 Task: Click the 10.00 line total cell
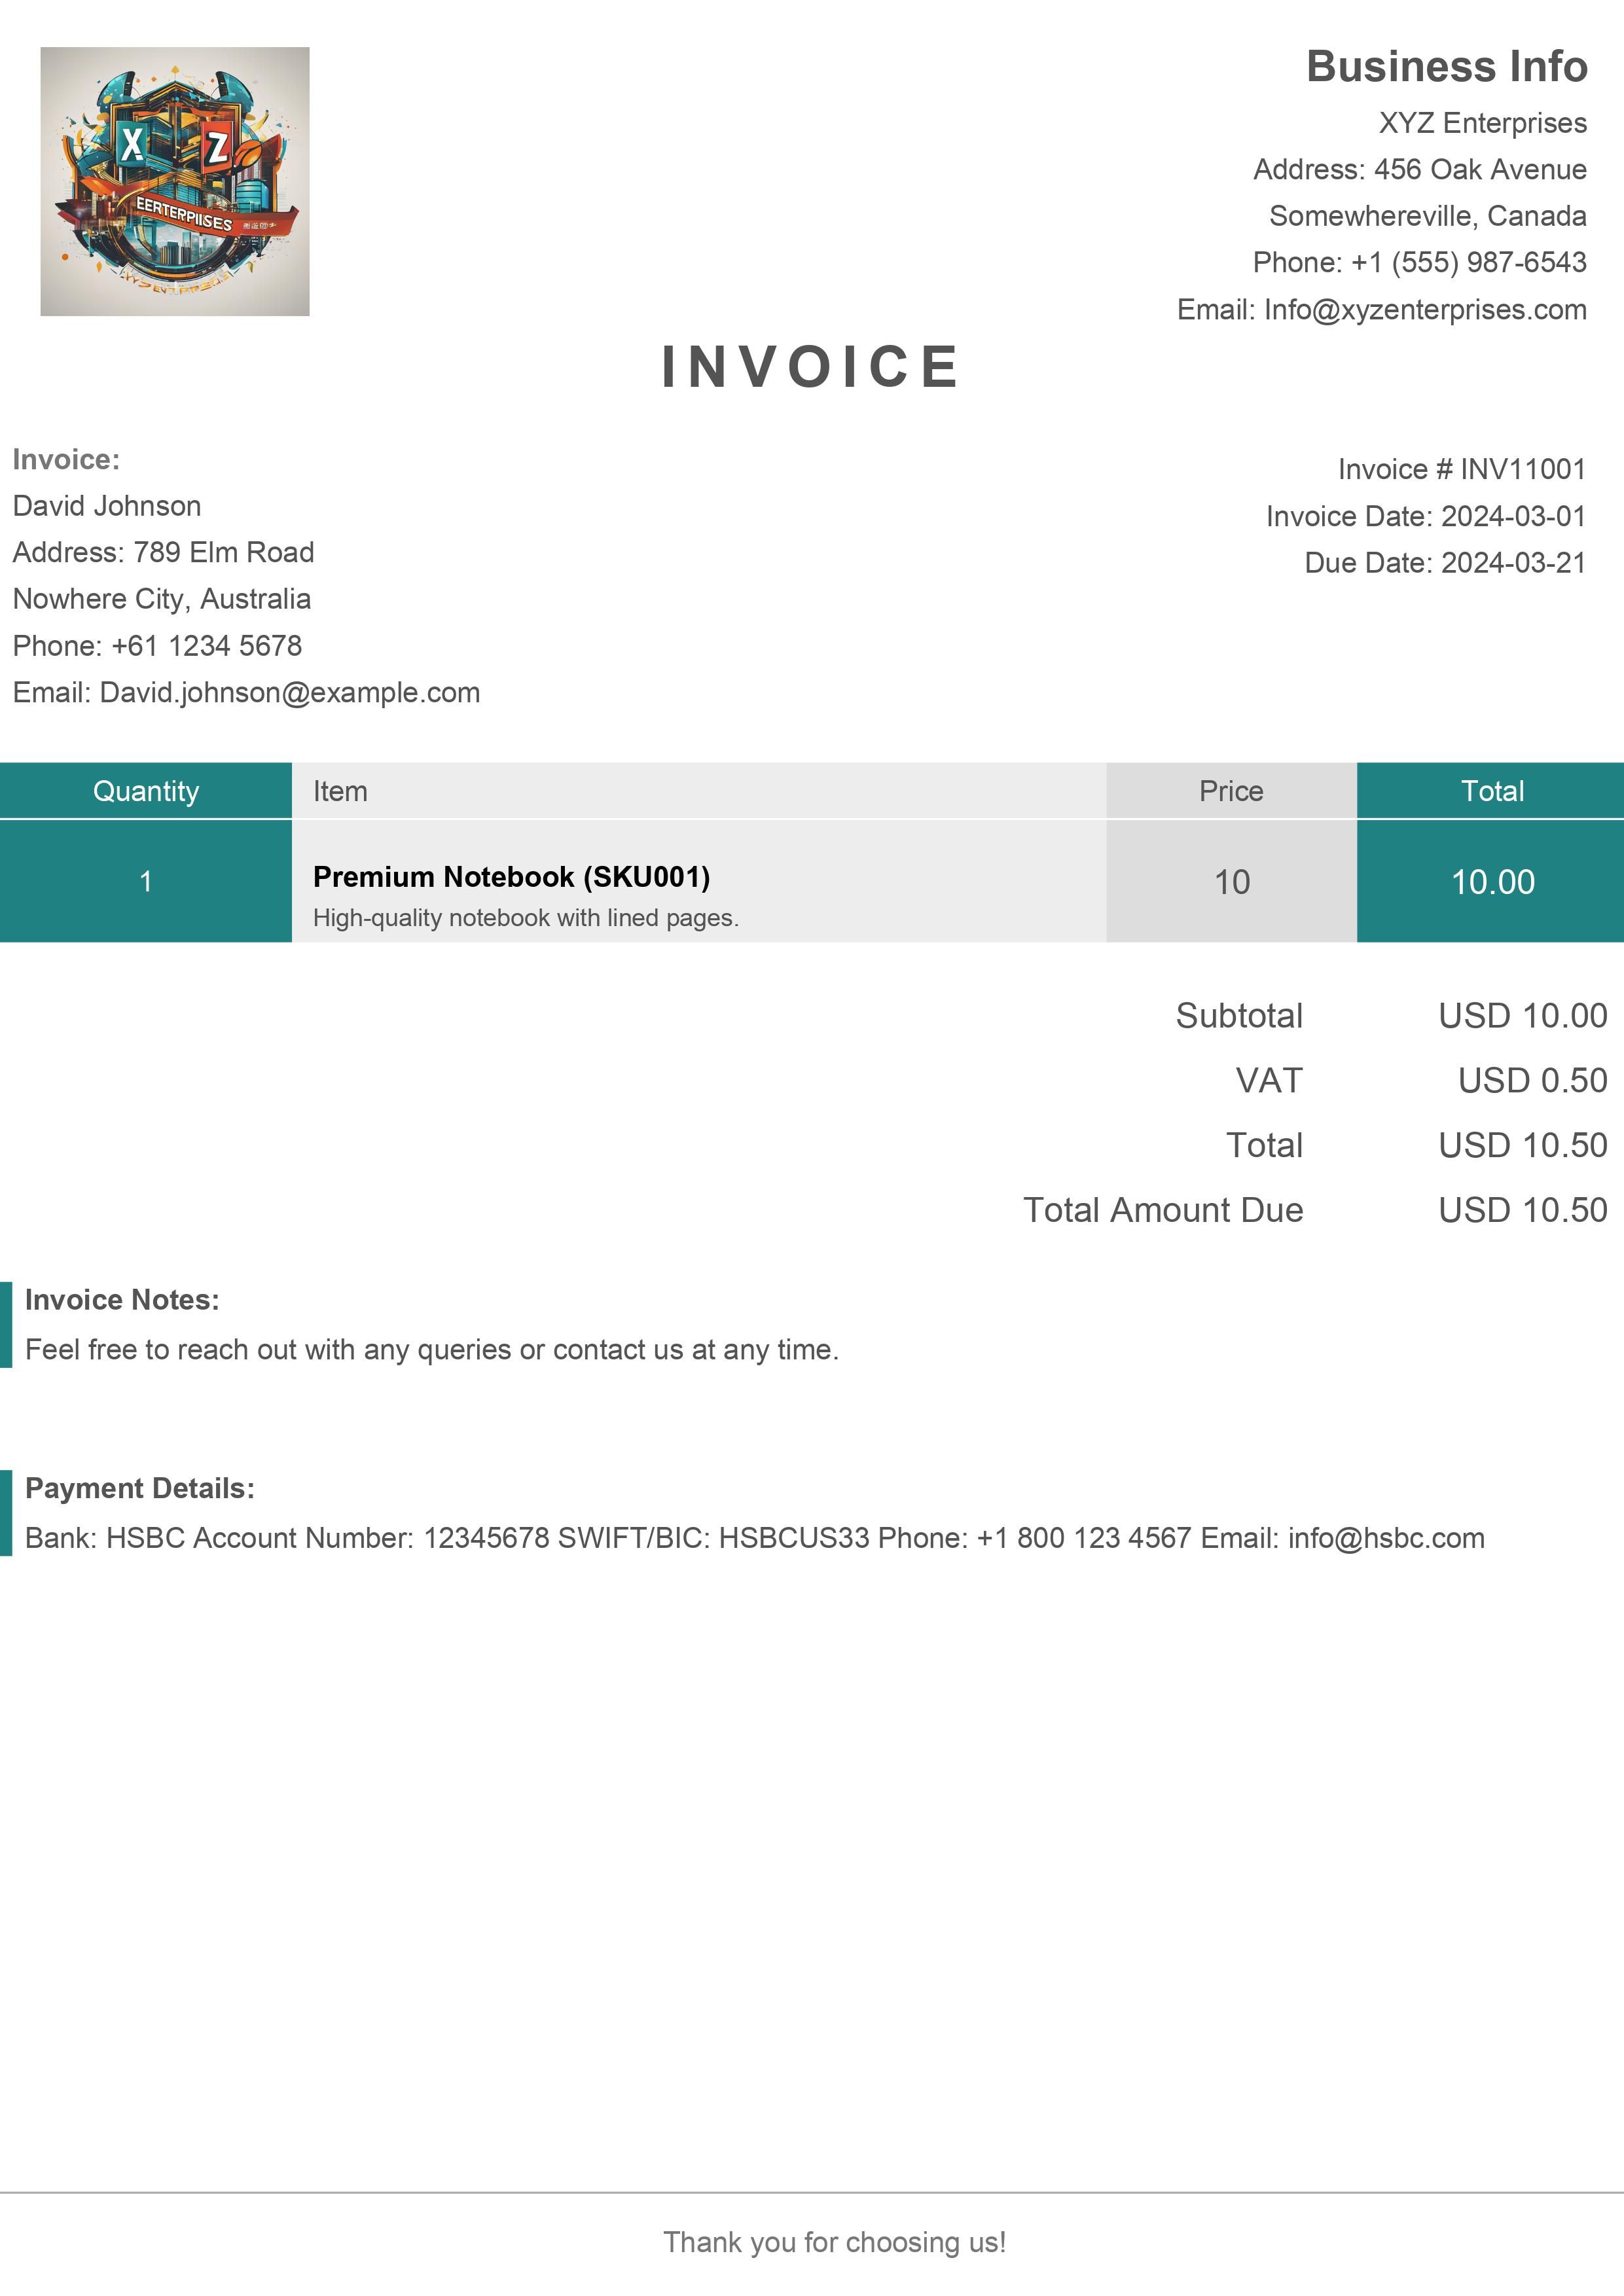[1491, 882]
